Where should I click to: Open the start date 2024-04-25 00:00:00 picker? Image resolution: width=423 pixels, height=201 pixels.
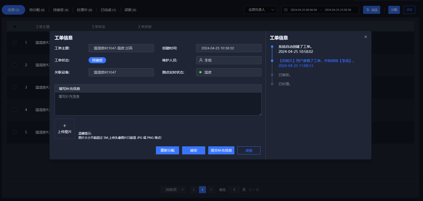tap(304, 10)
